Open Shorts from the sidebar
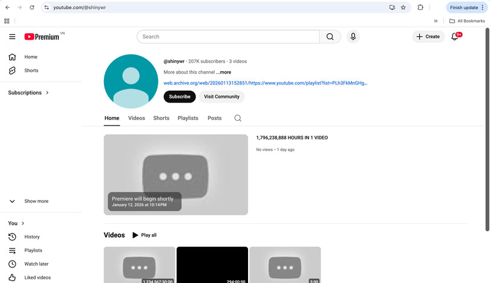The width and height of the screenshot is (490, 283). coord(31,71)
